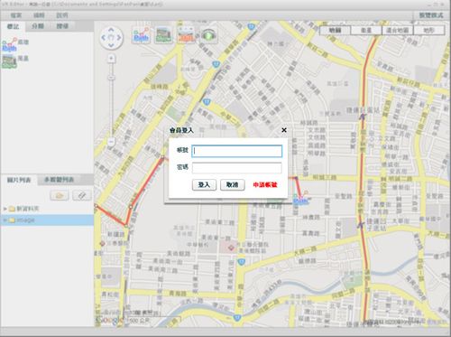Click the 密碼 password input field
The height and width of the screenshot is (337, 451).
pos(237,168)
